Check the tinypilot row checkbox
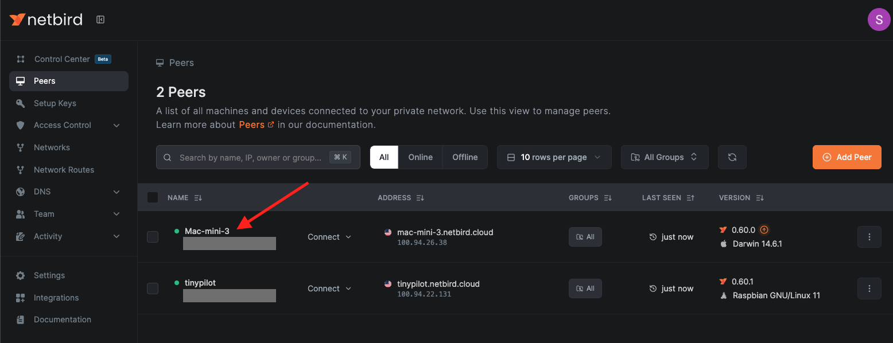This screenshot has width=893, height=343. [153, 288]
